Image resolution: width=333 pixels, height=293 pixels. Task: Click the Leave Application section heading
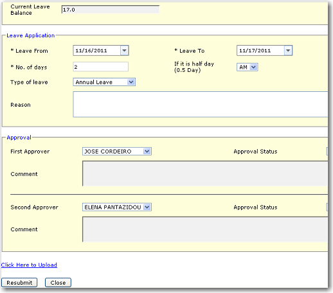(31, 35)
